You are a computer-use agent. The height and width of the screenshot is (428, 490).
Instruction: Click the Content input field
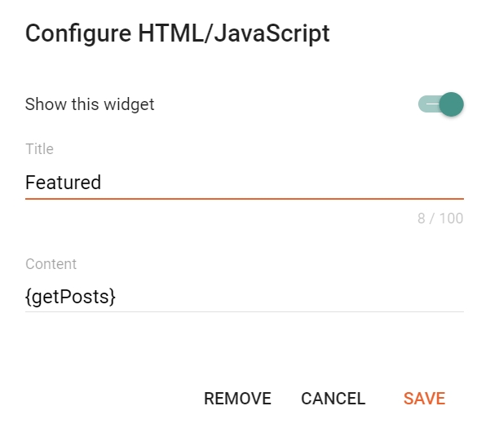click(x=244, y=297)
